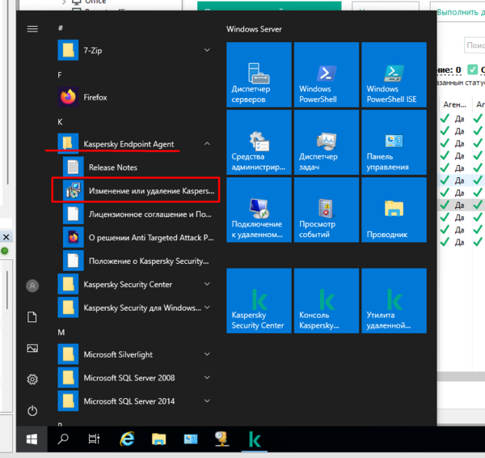485x458 pixels.
Task: Expand the Kaspersky Security Center folder
Action: 208,285
